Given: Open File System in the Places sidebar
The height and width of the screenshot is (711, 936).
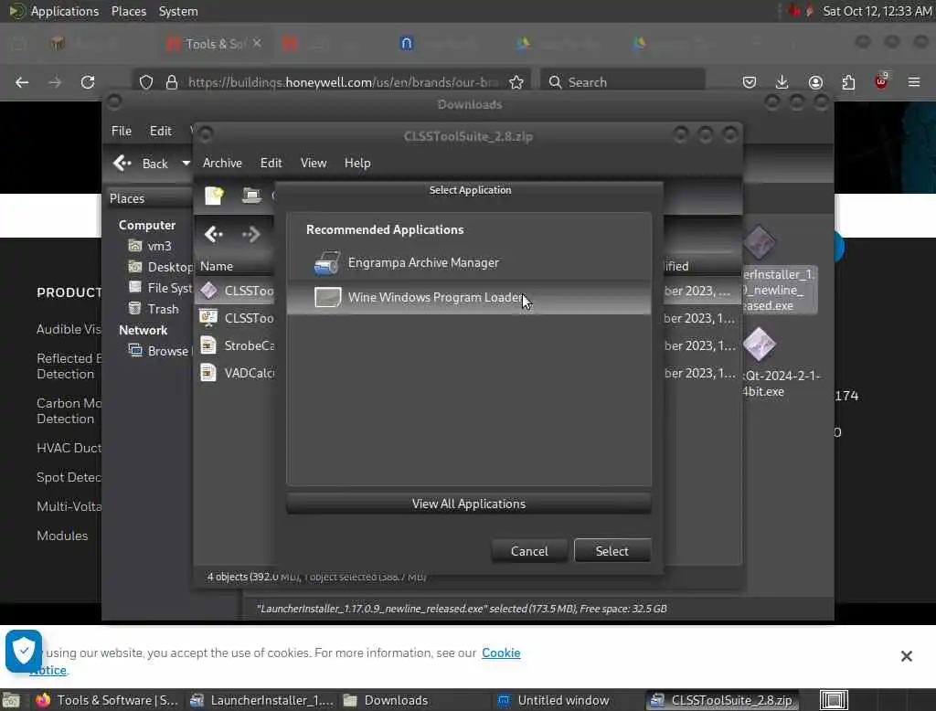Looking at the screenshot, I should click(x=160, y=288).
